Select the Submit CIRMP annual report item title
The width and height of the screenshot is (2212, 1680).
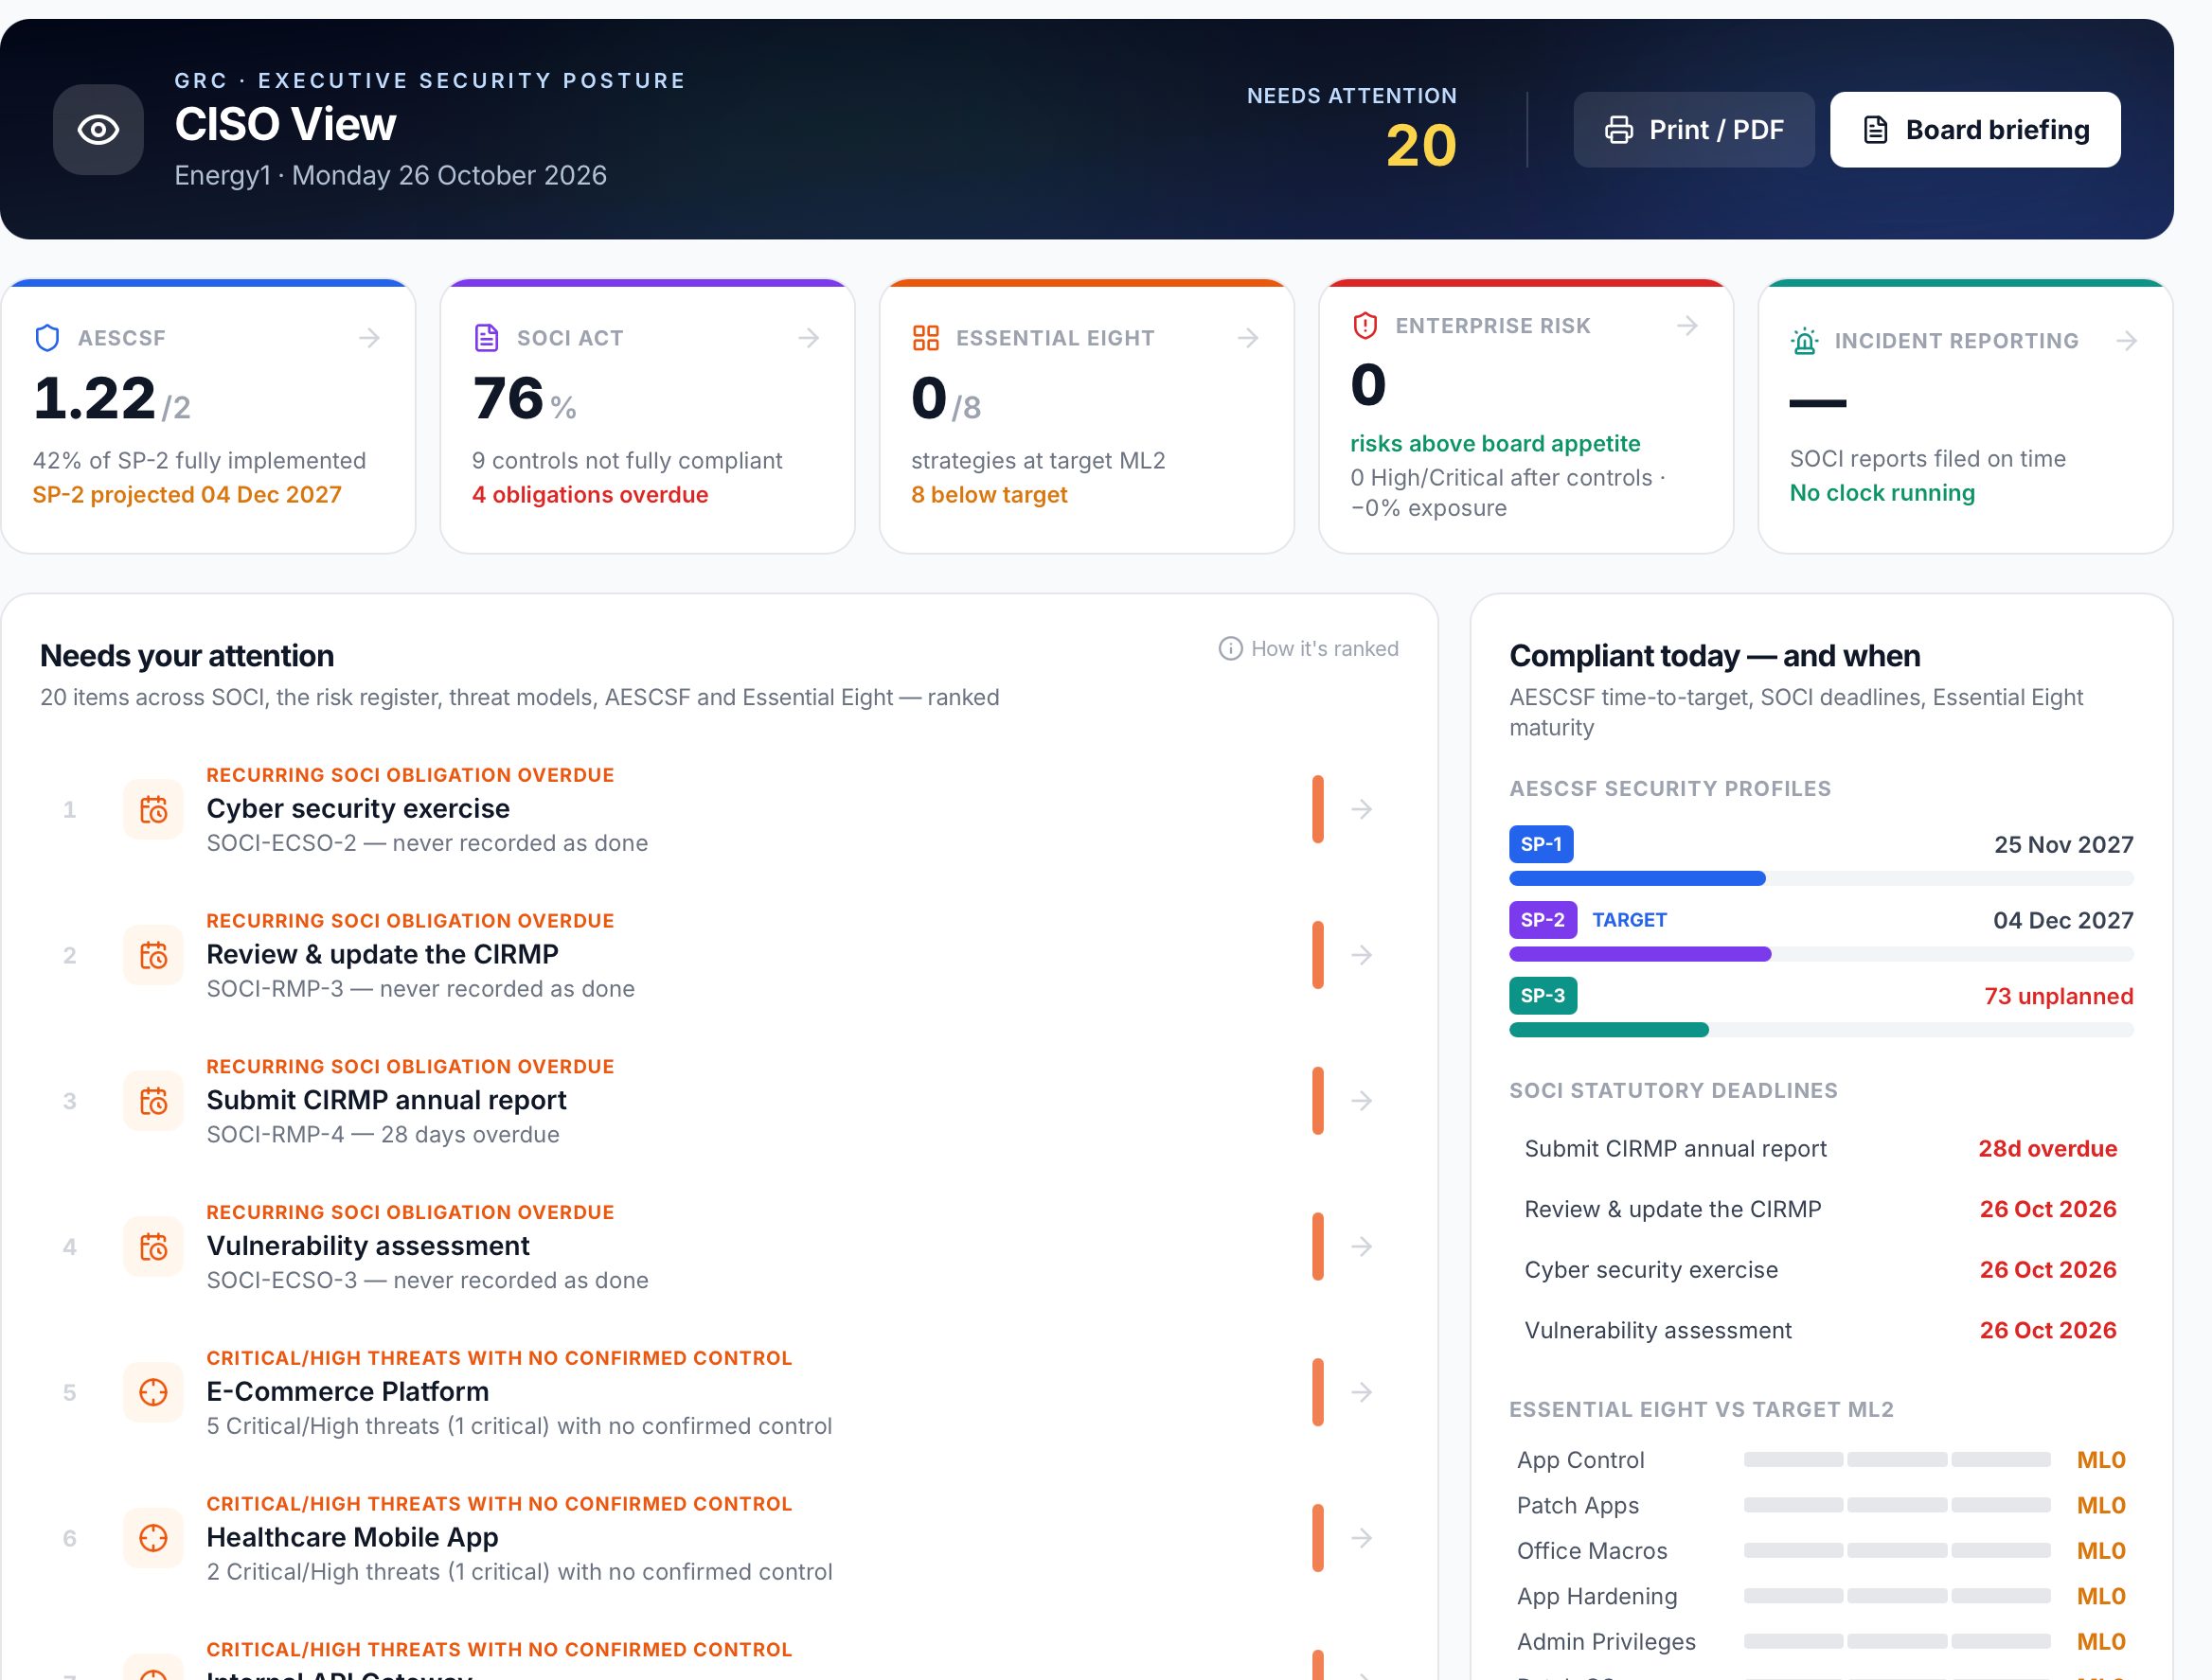(386, 1100)
